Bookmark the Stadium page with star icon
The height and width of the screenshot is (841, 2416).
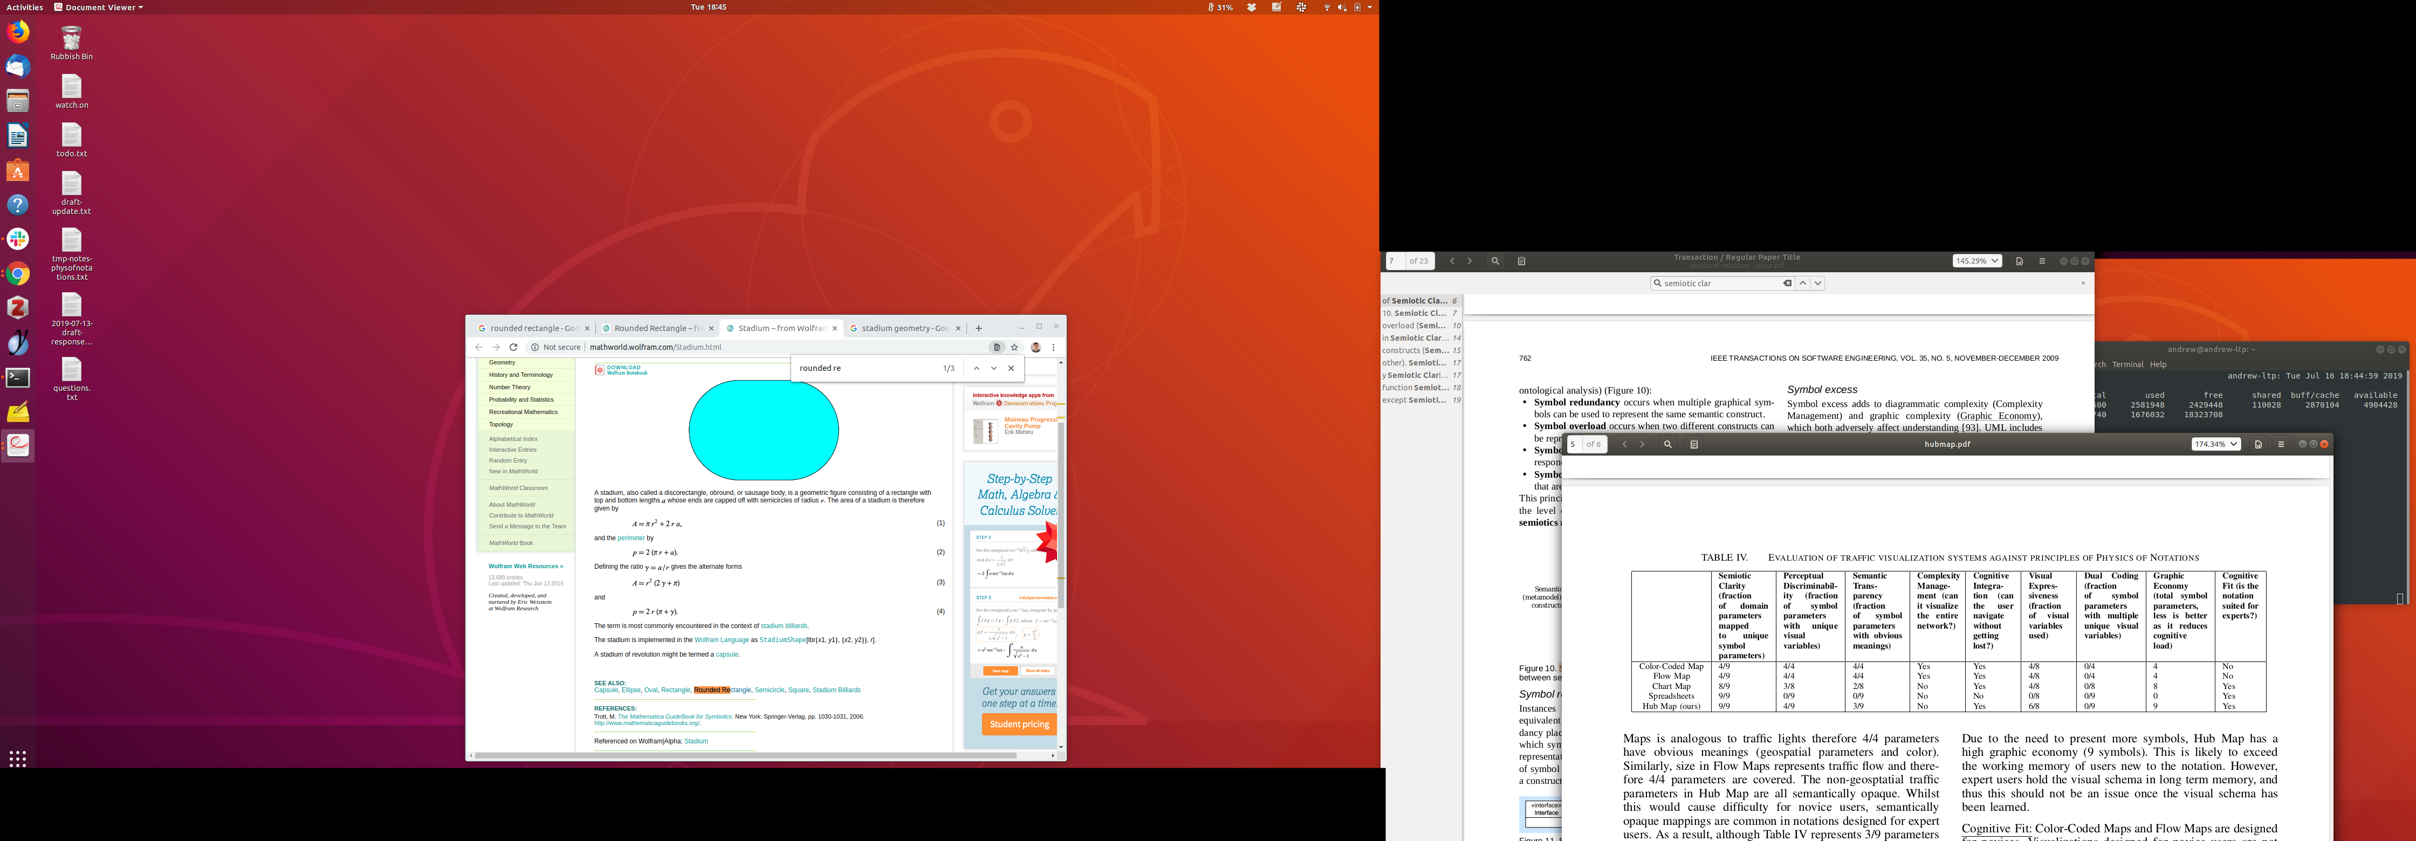pyautogui.click(x=1014, y=347)
